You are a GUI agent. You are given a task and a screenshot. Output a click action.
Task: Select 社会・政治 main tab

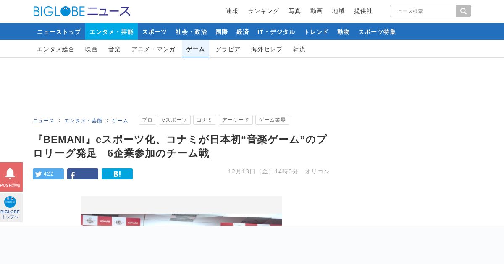pyautogui.click(x=191, y=31)
